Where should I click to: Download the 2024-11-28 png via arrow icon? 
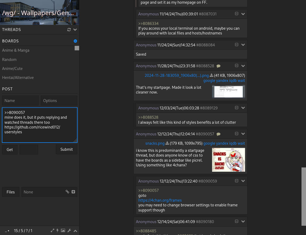[x=211, y=75]
